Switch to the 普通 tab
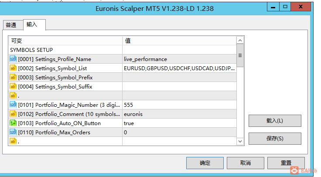Image resolution: width=321 pixels, height=177 pixels. [13, 25]
